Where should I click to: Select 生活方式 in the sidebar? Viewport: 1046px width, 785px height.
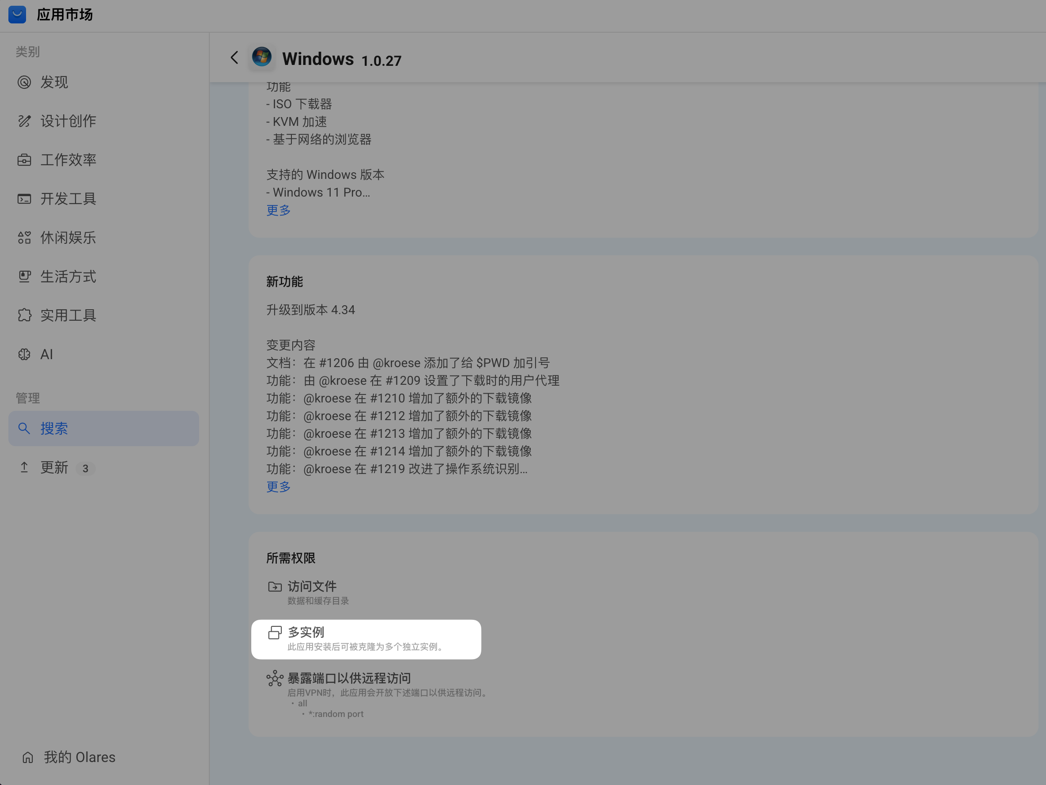(68, 277)
